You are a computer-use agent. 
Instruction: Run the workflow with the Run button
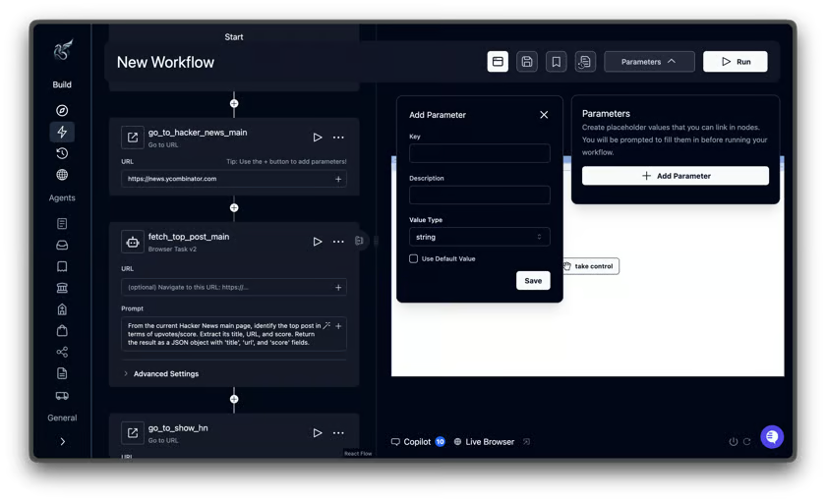735,62
